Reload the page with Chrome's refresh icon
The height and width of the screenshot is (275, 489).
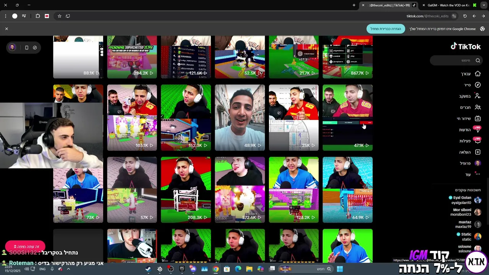(x=465, y=16)
